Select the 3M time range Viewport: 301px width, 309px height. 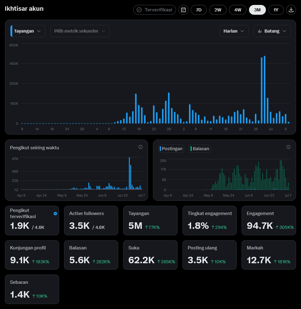click(x=257, y=10)
